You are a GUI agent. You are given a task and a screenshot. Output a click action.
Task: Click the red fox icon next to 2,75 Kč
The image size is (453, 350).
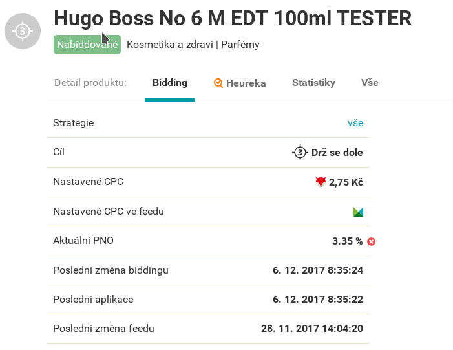click(x=321, y=182)
